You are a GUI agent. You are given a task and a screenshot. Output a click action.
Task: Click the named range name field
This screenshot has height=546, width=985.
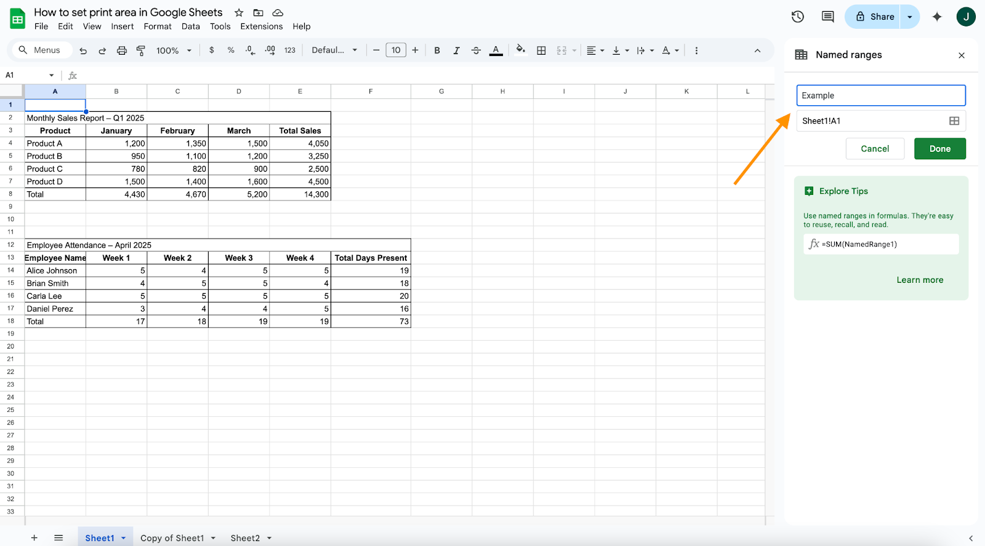880,95
